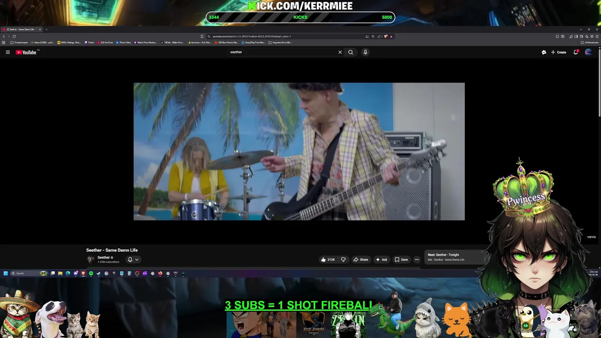Open the Inbox bookmark

tap(43, 42)
